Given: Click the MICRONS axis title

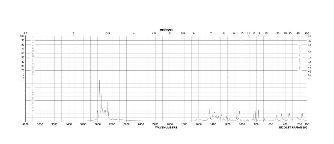Looking at the screenshot, I should (x=166, y=30).
